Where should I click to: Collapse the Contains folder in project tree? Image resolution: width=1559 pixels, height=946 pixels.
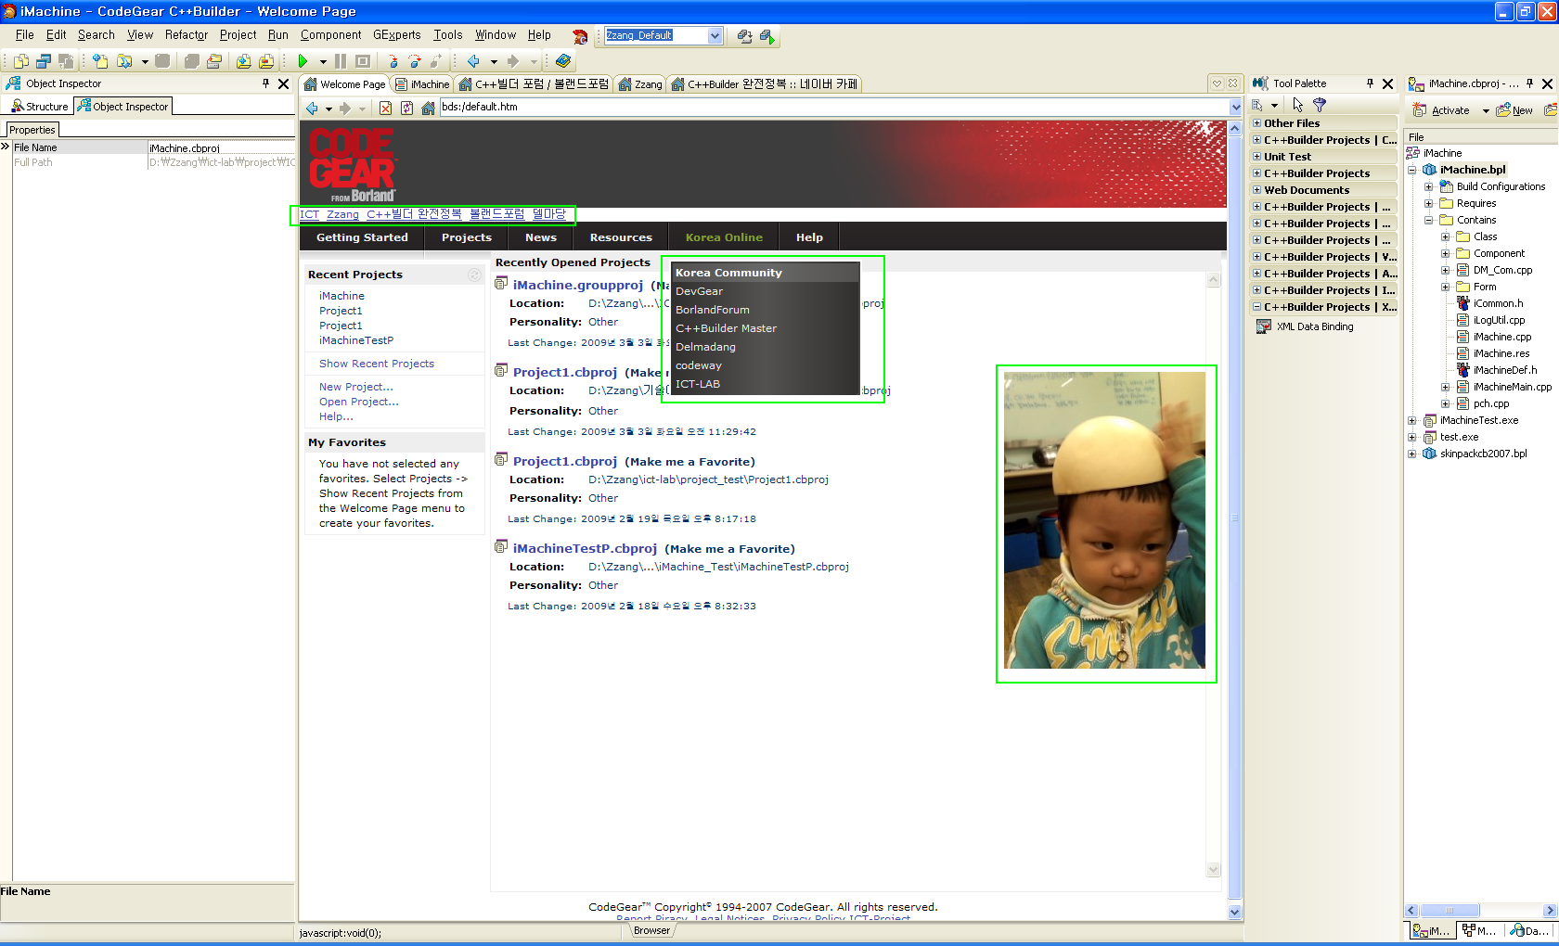pos(1429,220)
